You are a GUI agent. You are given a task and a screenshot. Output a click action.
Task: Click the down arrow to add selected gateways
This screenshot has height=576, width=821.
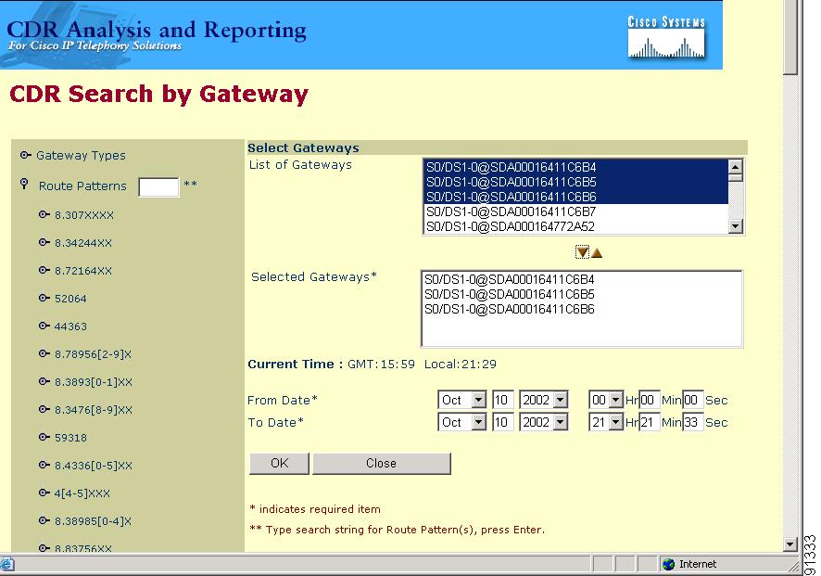[x=582, y=252]
